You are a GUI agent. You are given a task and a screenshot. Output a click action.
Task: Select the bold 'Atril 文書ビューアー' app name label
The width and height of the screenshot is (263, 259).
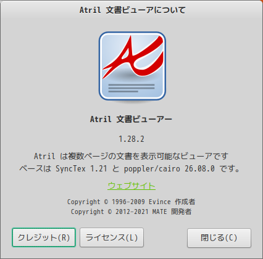tap(131, 119)
